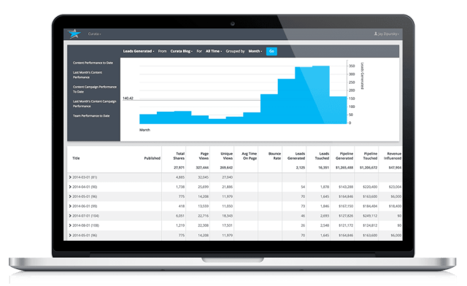The image size is (467, 286).
Task: Sort by the Revenue Influenced column
Action: pyautogui.click(x=393, y=156)
